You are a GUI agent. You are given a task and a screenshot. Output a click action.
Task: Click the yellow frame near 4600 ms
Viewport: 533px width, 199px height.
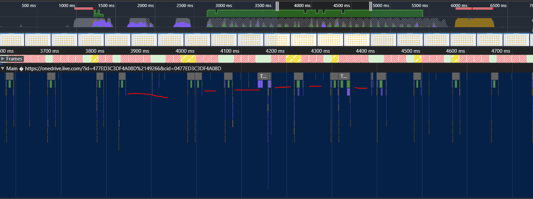[x=455, y=59]
